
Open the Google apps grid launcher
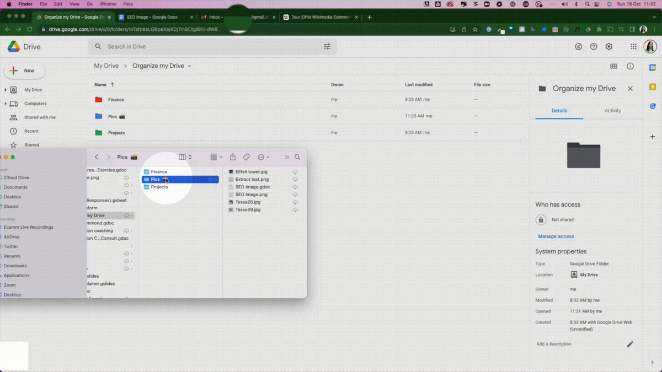tap(634, 47)
